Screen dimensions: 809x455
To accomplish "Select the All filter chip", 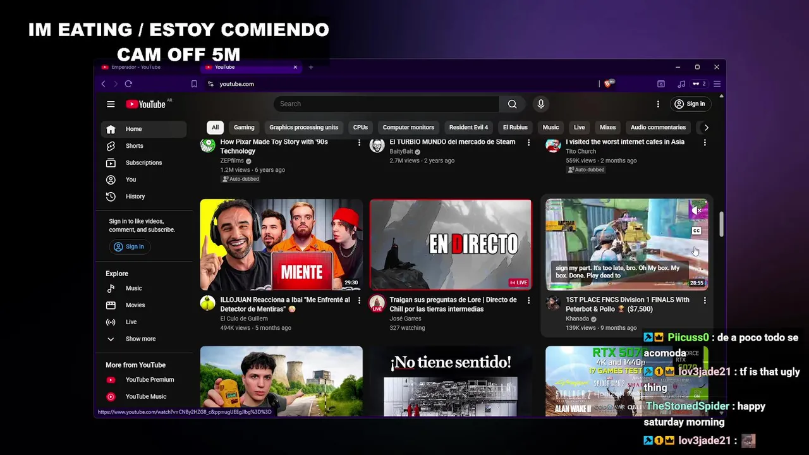I will tap(215, 127).
